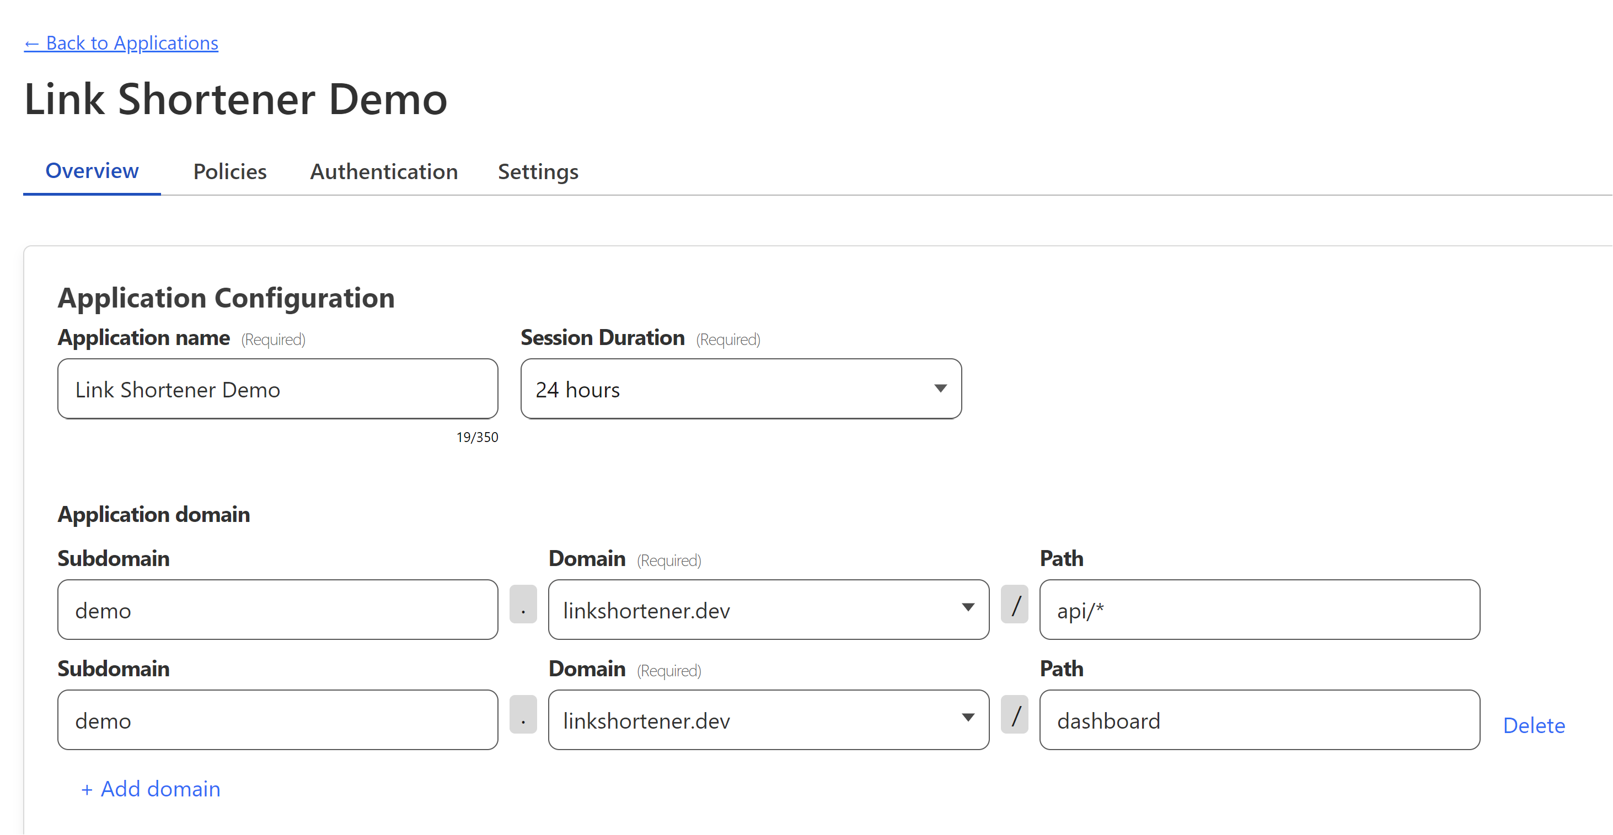Click the slash separator before api/* path
The height and width of the screenshot is (835, 1613).
point(1014,605)
